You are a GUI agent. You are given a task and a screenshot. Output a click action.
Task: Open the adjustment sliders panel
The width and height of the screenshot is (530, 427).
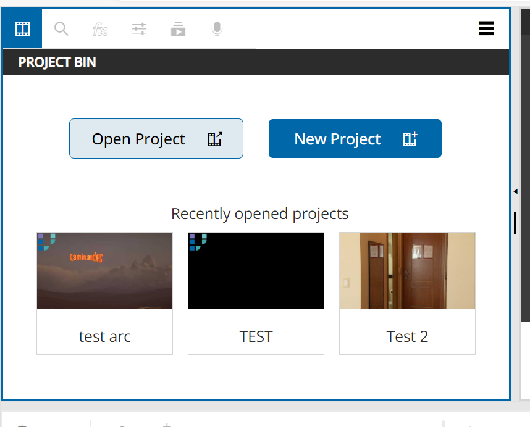(139, 28)
